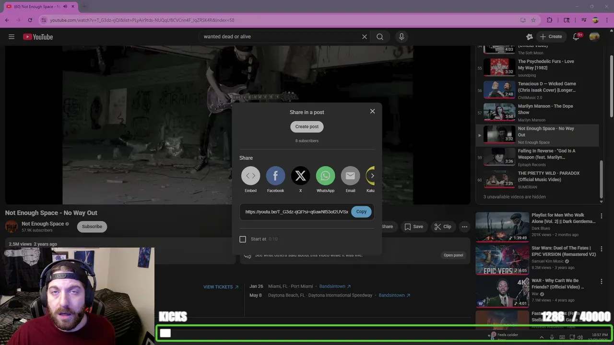Open live chat replay panel
This screenshot has height=345, width=614.
click(453, 255)
